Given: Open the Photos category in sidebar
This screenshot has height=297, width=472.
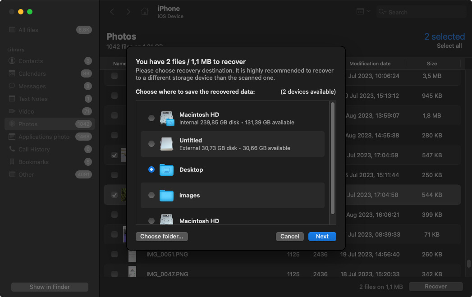Looking at the screenshot, I should 28,124.
